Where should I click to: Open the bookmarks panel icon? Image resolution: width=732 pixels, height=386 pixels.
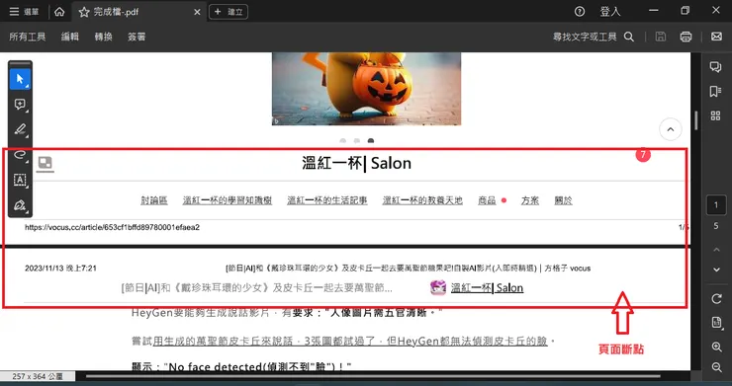pyautogui.click(x=715, y=92)
